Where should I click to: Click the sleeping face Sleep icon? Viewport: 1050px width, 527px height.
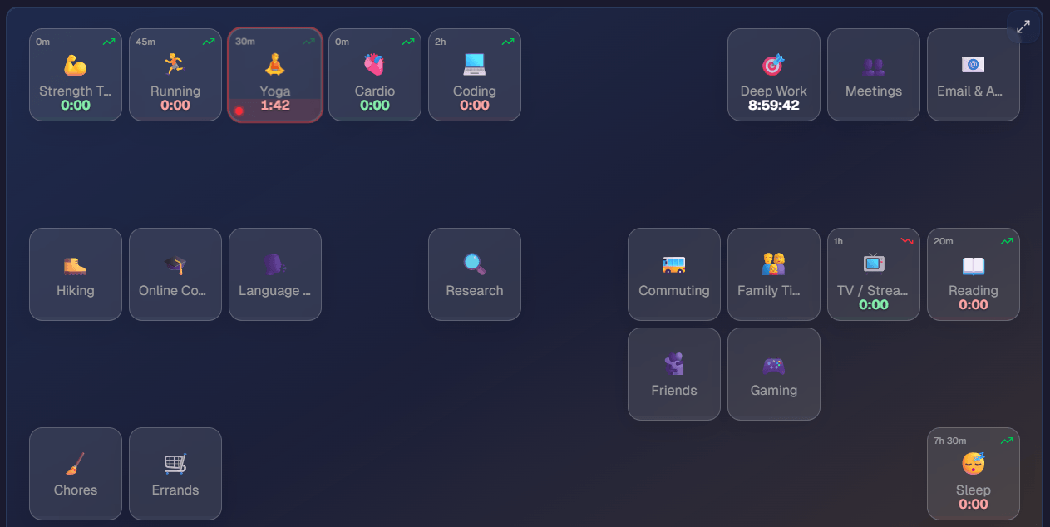pyautogui.click(x=974, y=464)
